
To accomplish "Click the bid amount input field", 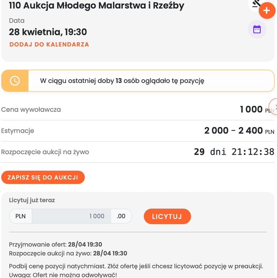I will (71, 216).
